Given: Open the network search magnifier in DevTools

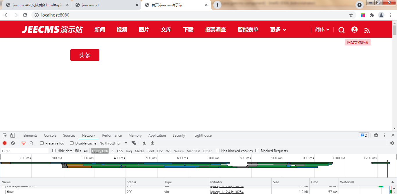Looking at the screenshot, I should coord(31,143).
